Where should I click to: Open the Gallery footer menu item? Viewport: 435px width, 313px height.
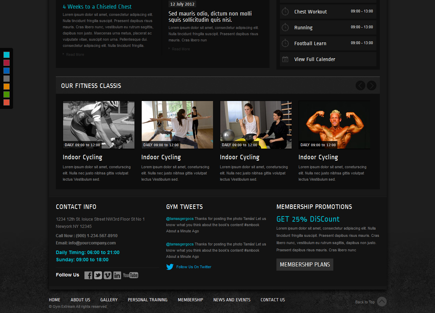(x=109, y=300)
